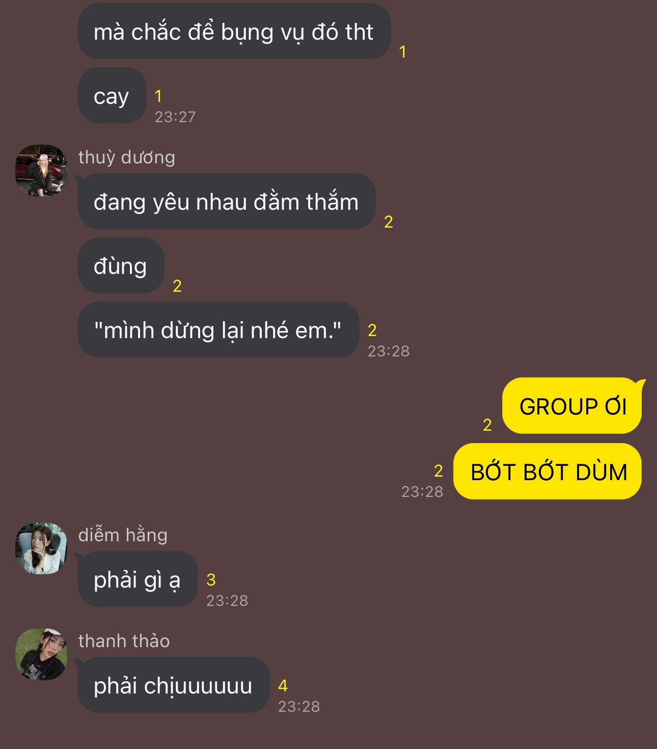Viewport: 657px width, 749px height.
Task: Tap diễm hằng's profile picture
Action: coord(41,548)
